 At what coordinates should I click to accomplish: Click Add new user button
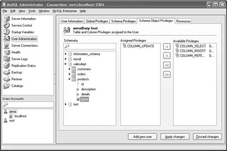point(142,136)
